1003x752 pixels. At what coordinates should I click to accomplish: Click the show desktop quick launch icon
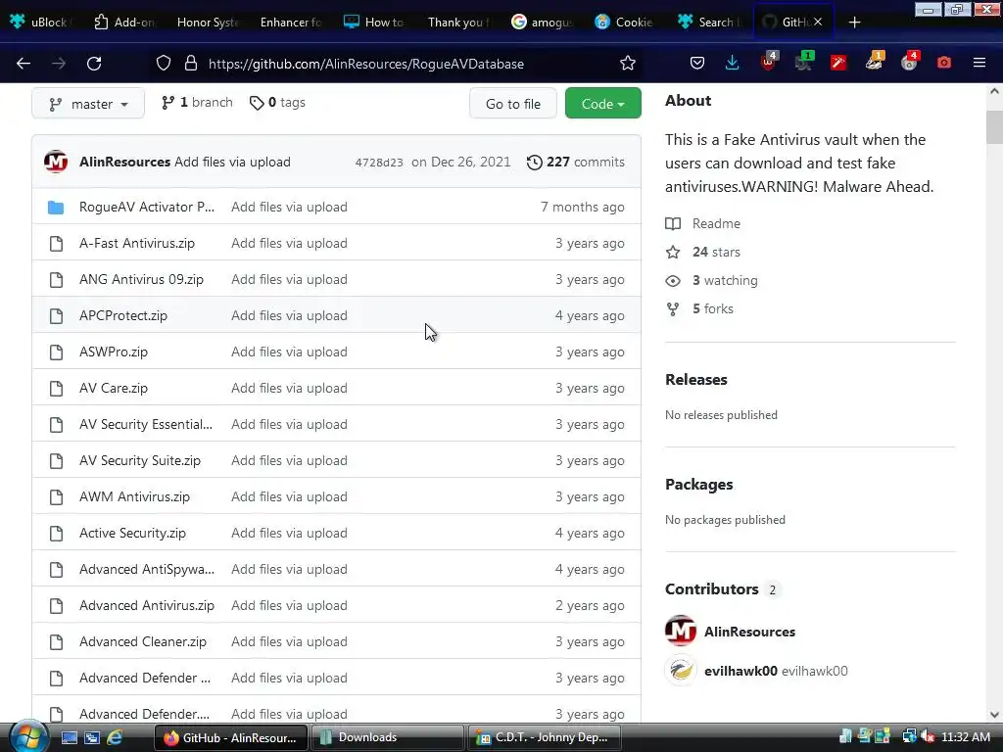click(x=70, y=737)
